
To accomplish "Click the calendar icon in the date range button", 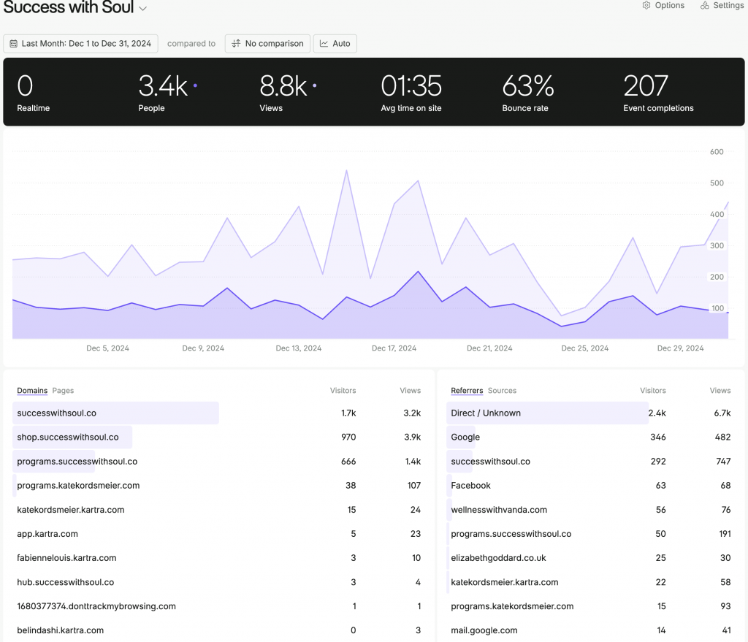I will 13,43.
